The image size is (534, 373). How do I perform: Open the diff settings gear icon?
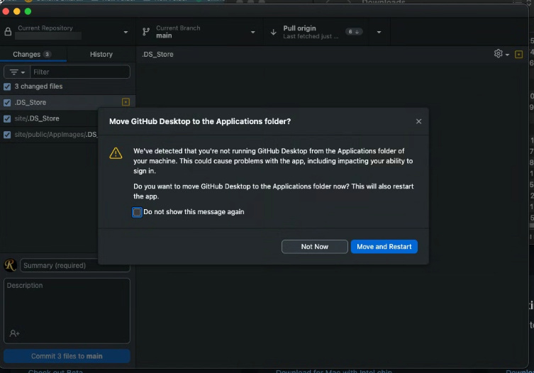coord(499,54)
